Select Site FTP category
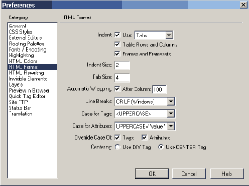The height and width of the screenshot is (186, 249). pyautogui.click(x=33, y=102)
